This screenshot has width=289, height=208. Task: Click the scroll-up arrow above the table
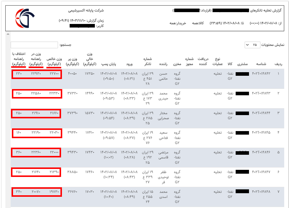(8, 34)
